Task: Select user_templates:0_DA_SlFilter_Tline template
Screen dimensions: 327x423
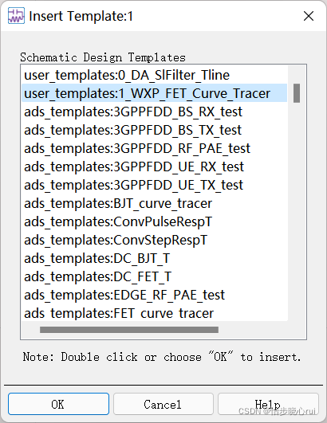Action: pyautogui.click(x=154, y=75)
